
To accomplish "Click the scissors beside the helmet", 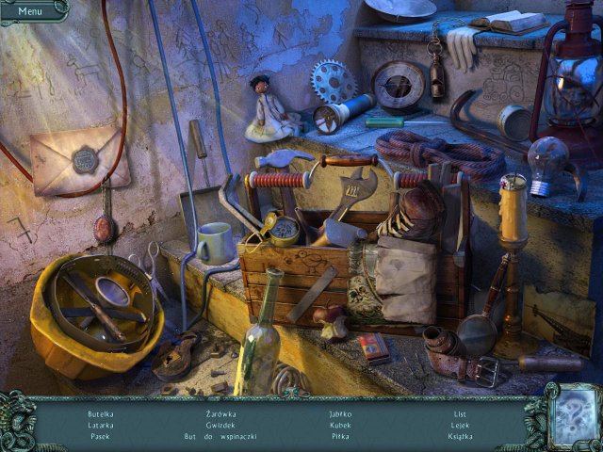I will tap(155, 271).
